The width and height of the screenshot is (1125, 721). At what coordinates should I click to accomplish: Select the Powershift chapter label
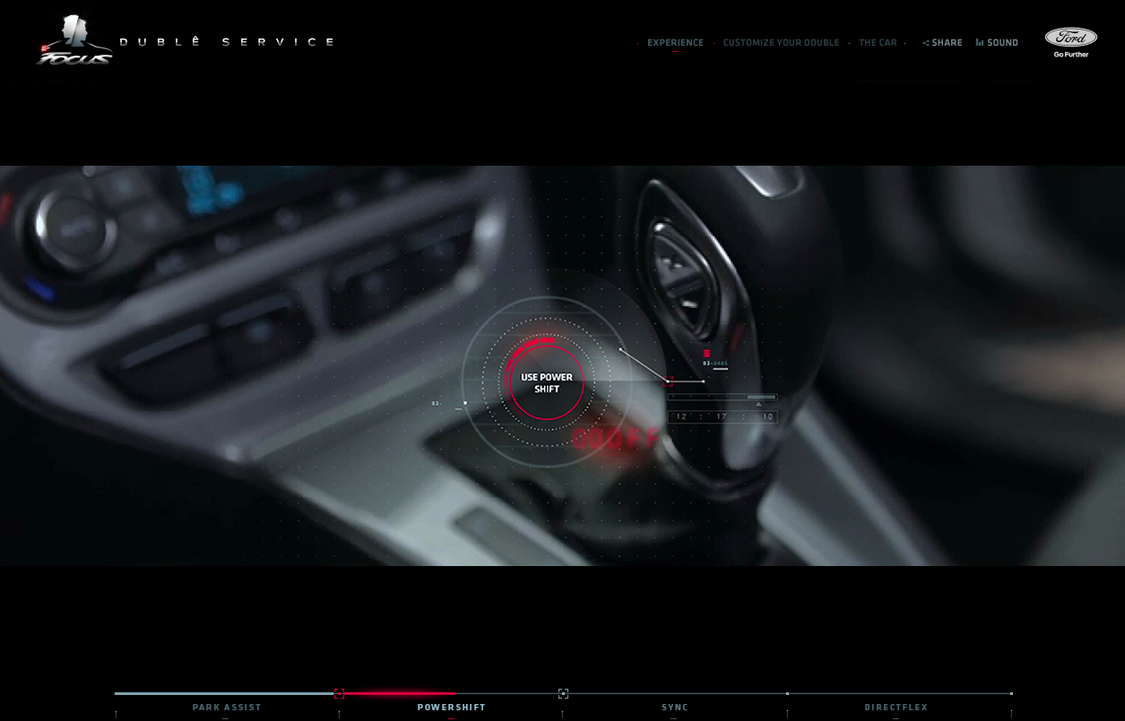451,708
